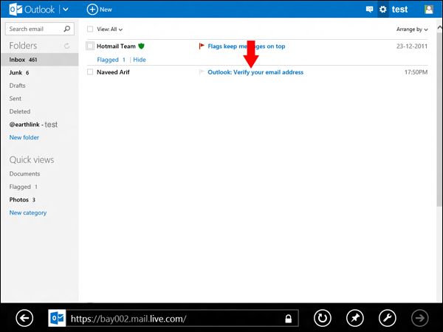
Task: Open the Arrange by dropdown
Action: 412,29
